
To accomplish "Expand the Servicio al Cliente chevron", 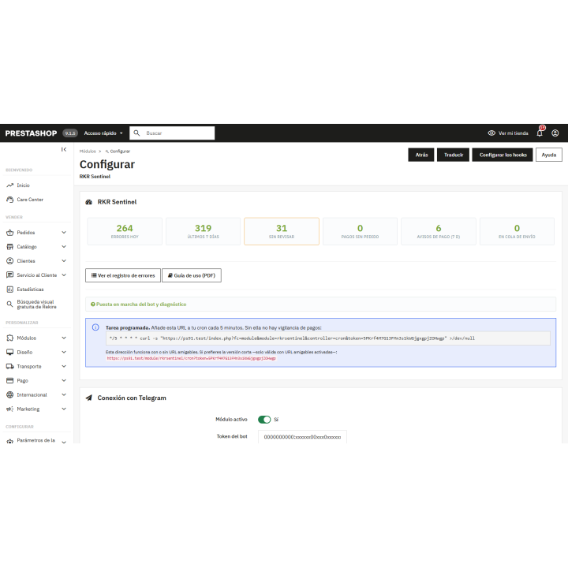I will (64, 275).
